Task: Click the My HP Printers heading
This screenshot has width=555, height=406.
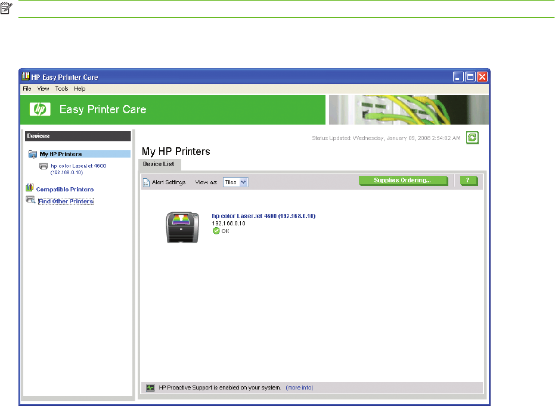Action: tap(176, 151)
